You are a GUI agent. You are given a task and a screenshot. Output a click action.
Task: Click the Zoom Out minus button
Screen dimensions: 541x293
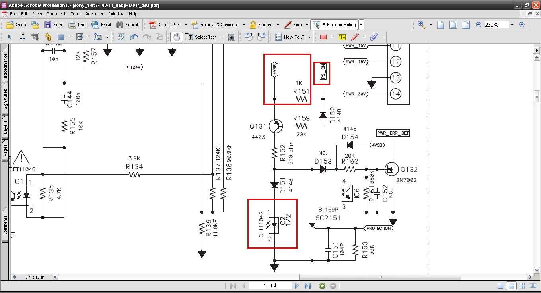[x=479, y=25]
